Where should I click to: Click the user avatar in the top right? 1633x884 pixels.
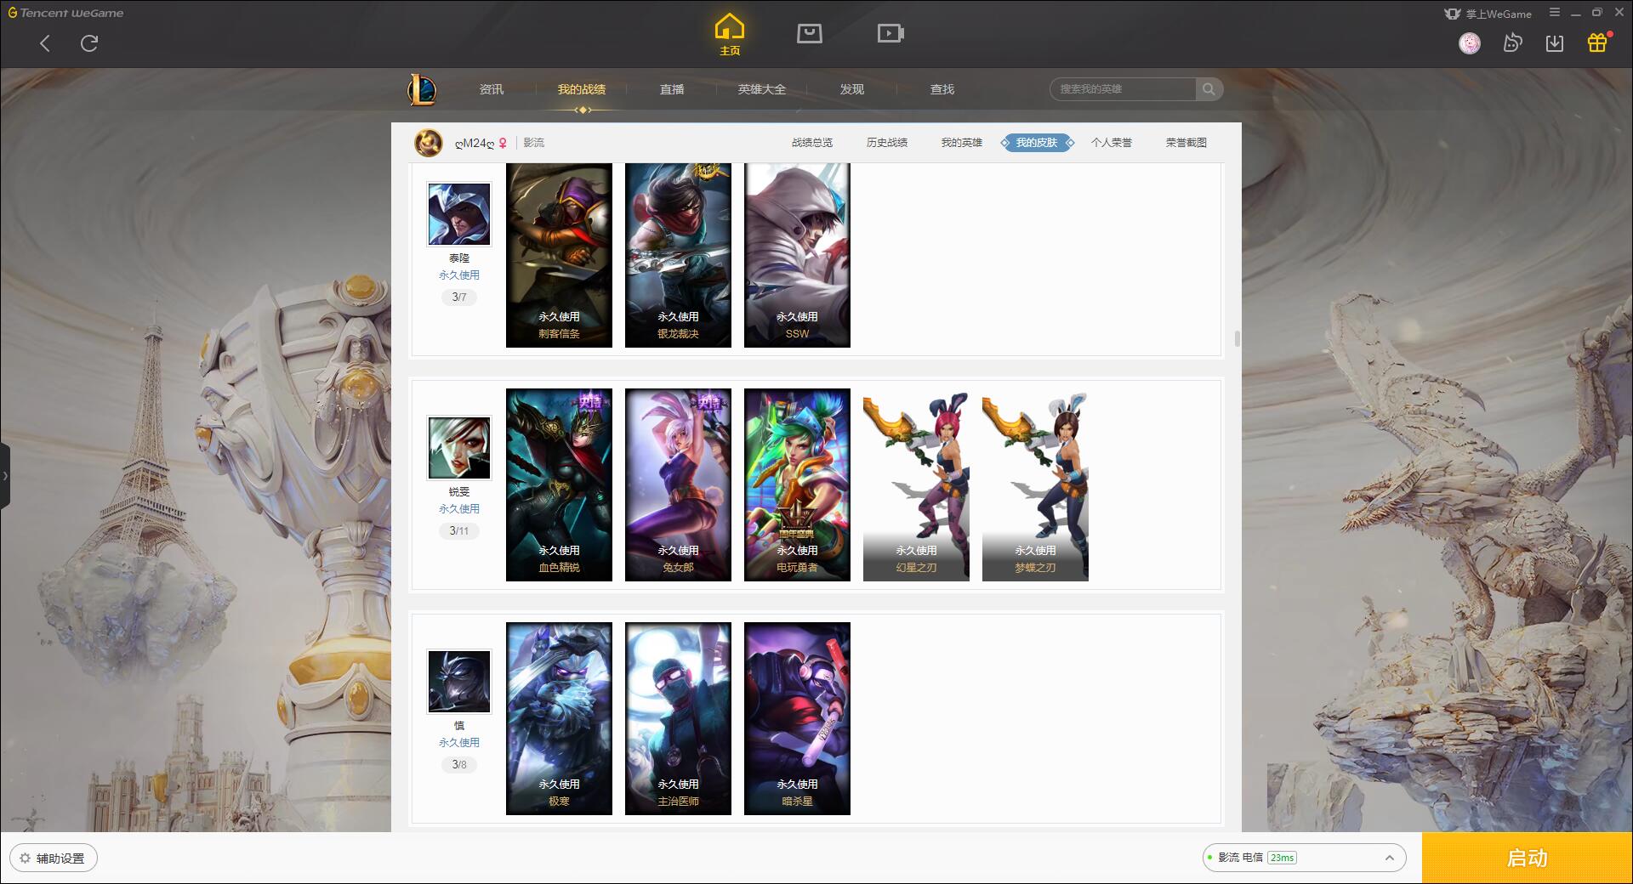click(1470, 43)
